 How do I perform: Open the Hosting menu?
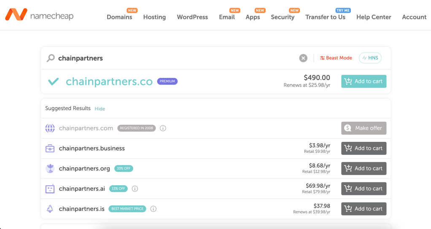154,17
